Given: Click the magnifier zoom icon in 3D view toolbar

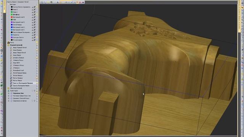Looking at the screenshot, I should pyautogui.click(x=51, y=2).
